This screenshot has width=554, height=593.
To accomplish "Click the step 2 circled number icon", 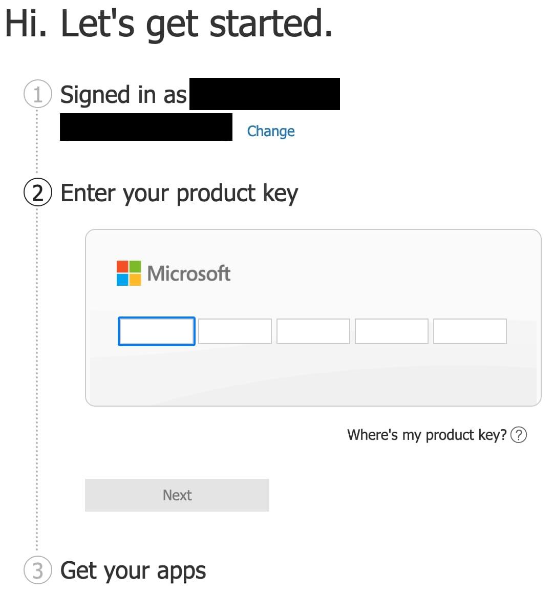I will [38, 193].
